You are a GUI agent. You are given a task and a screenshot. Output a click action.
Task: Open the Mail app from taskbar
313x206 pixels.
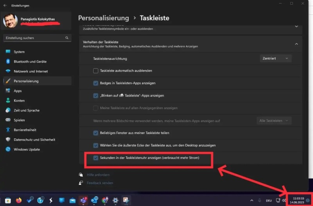point(72,200)
